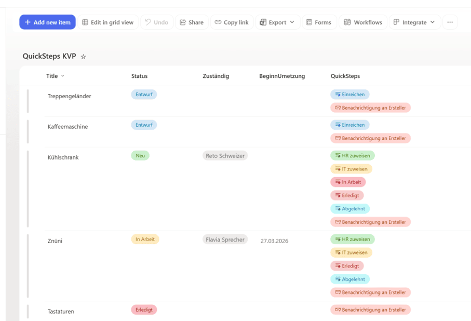Click Einreichen for Treppengeländer
The width and height of the screenshot is (471, 321).
[349, 95]
